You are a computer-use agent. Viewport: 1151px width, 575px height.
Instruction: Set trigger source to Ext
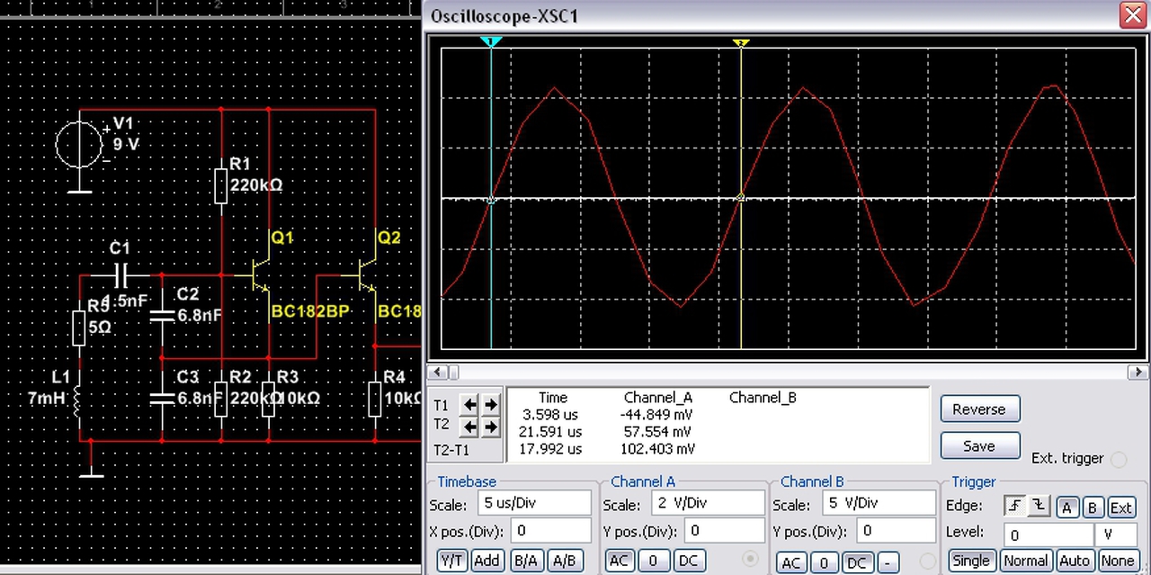[1120, 508]
